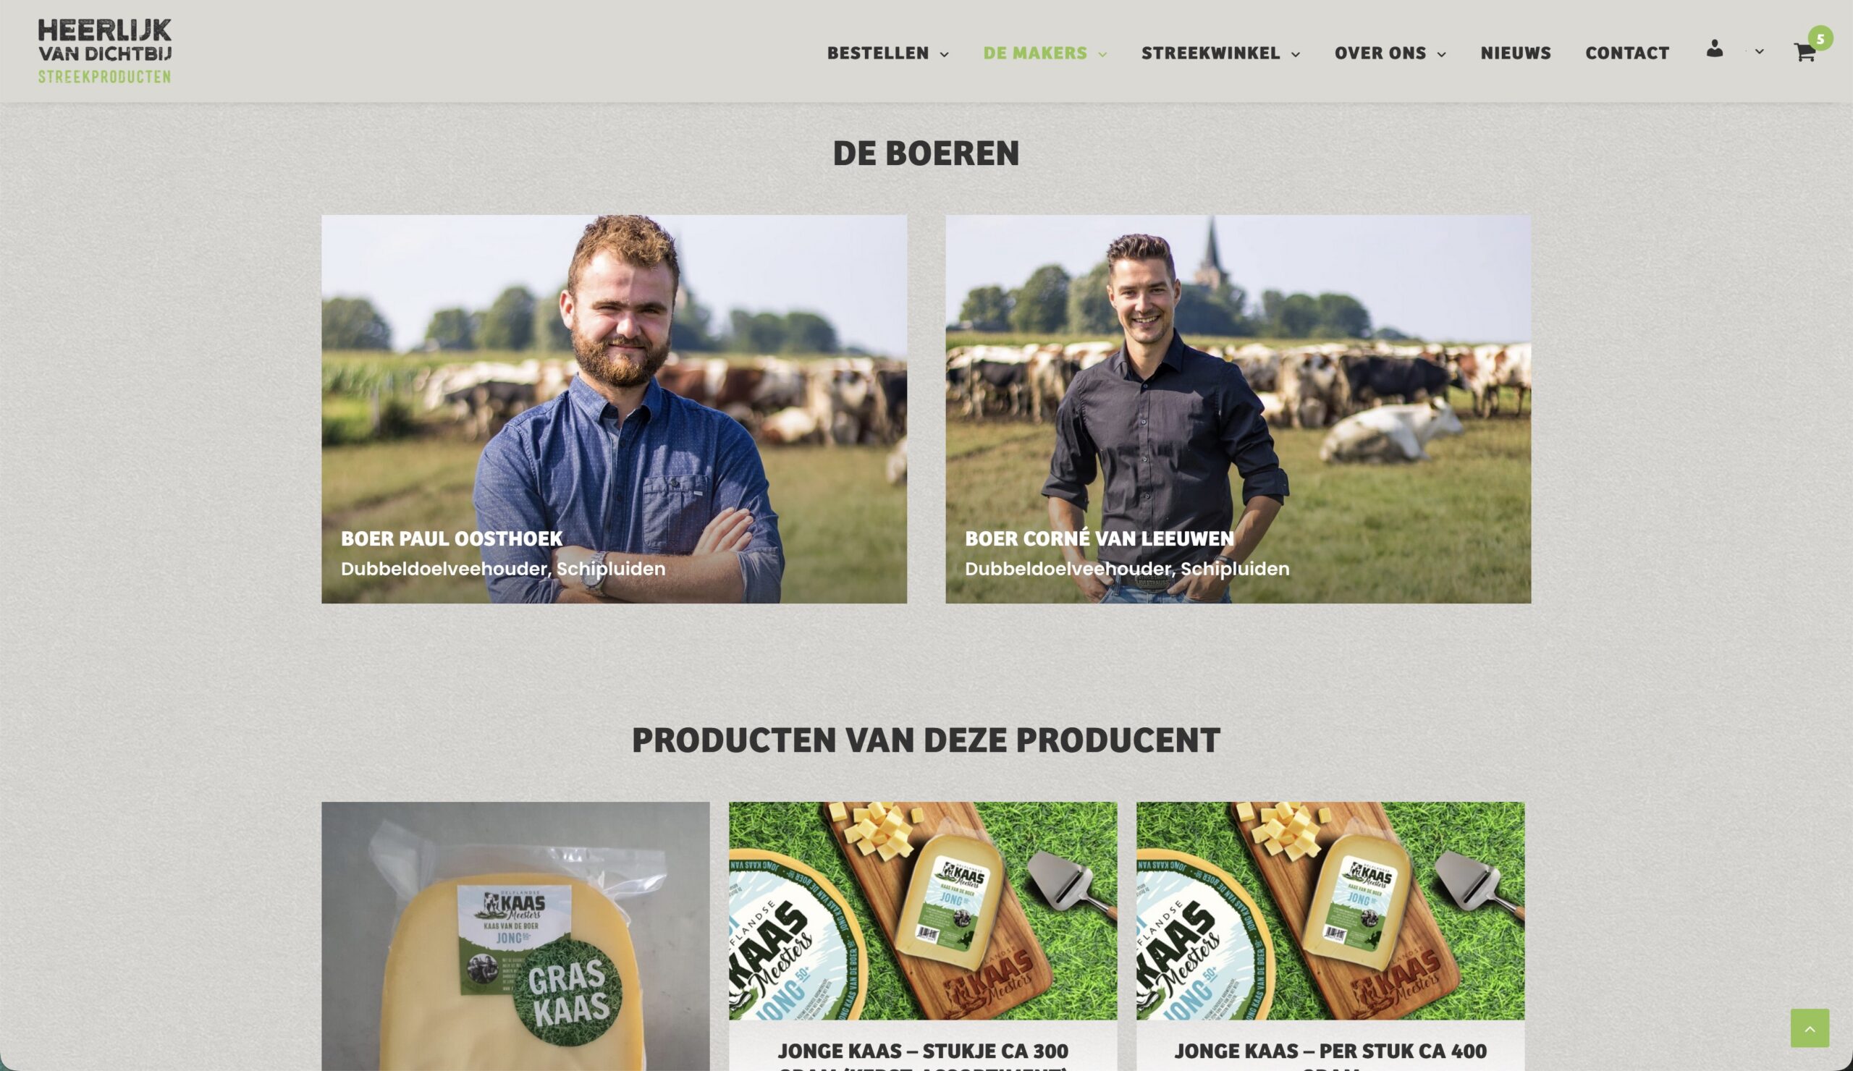Open the Jonge Kaas 400 gram image
The width and height of the screenshot is (1853, 1071).
pyautogui.click(x=1330, y=911)
